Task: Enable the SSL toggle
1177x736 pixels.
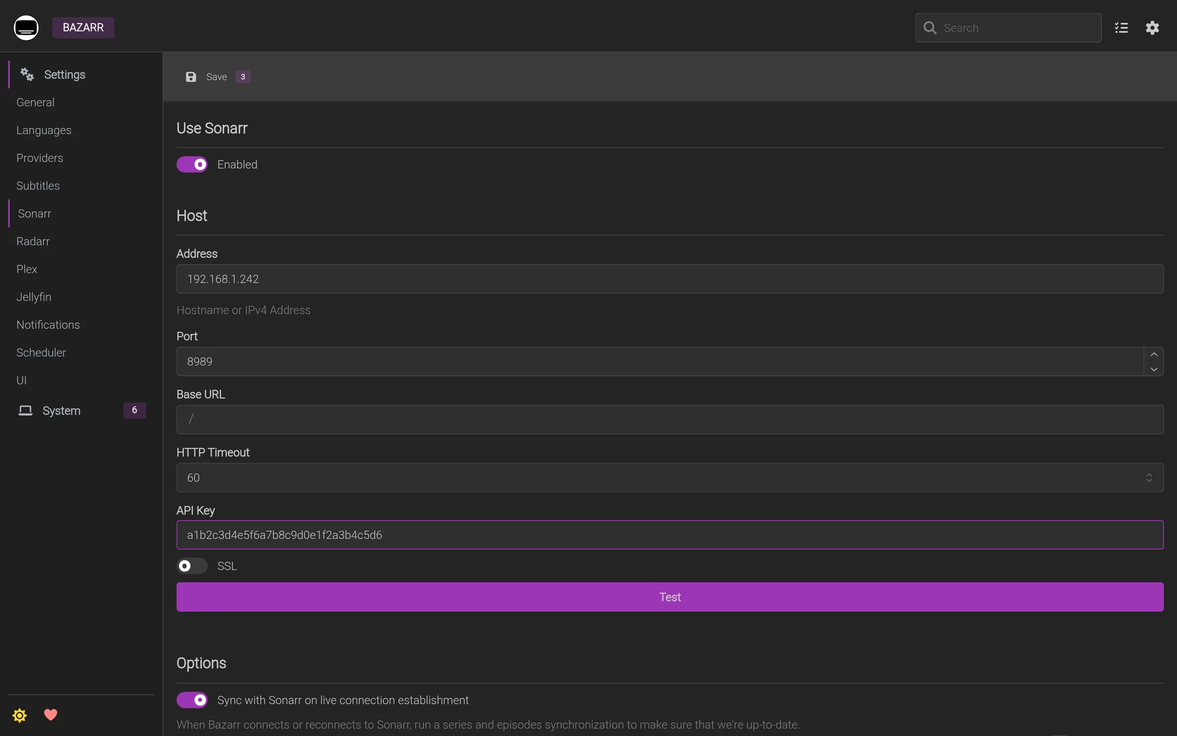Action: pyautogui.click(x=192, y=566)
